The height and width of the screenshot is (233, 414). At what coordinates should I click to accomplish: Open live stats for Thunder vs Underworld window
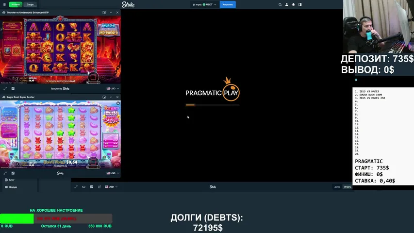tap(13, 88)
